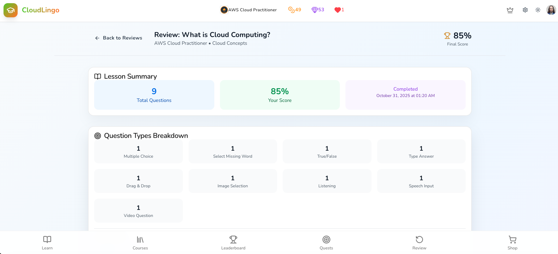The width and height of the screenshot is (558, 254).
Task: Click the 'Lesson Summary' heading text
Action: (x=130, y=77)
